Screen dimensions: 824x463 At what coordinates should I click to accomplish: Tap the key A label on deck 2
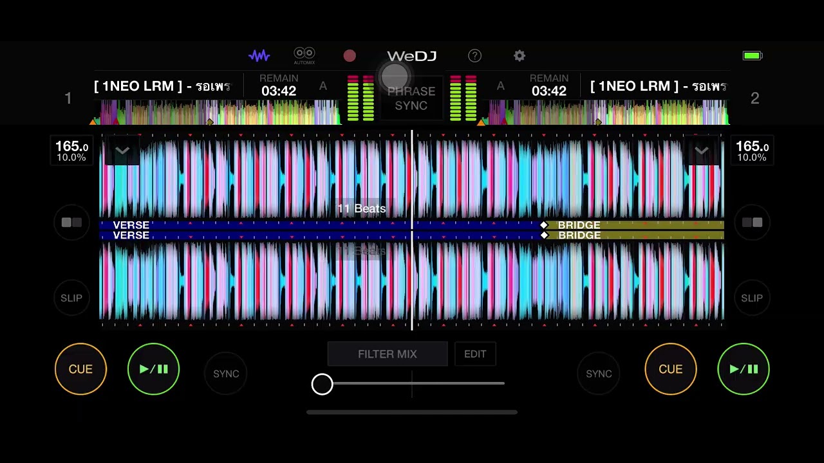500,86
